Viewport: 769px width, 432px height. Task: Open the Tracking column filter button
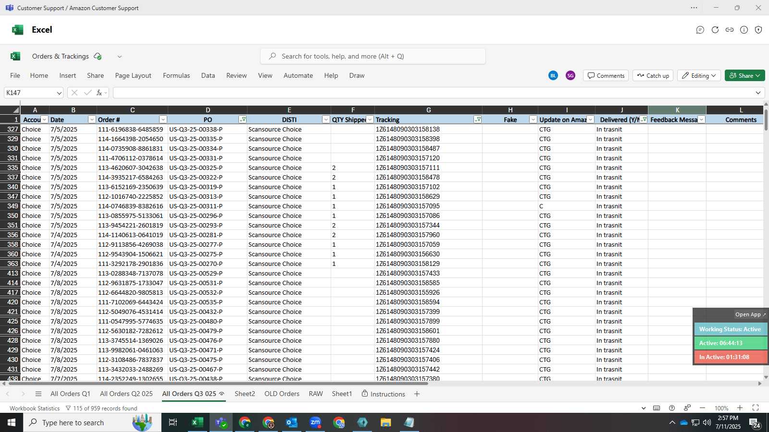478,120
